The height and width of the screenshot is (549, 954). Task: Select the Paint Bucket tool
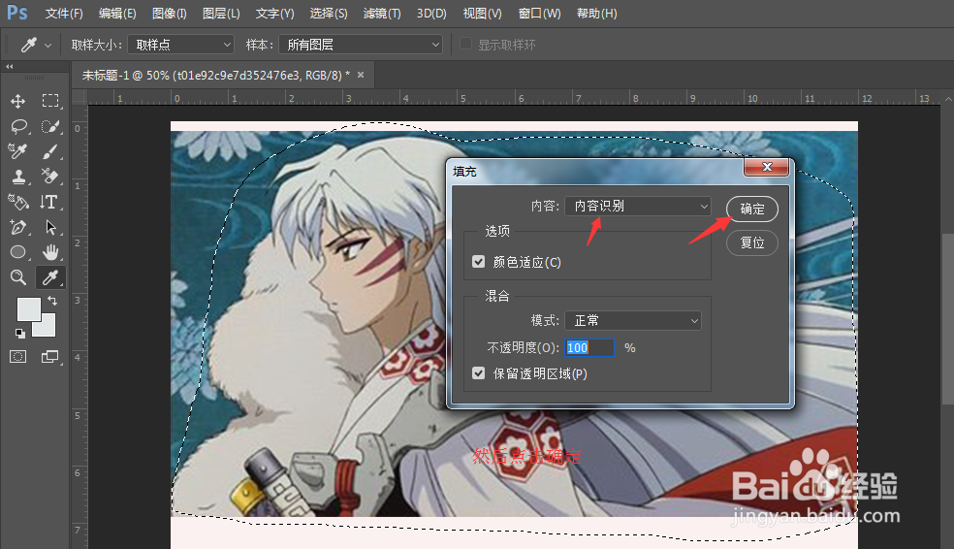pyautogui.click(x=18, y=202)
